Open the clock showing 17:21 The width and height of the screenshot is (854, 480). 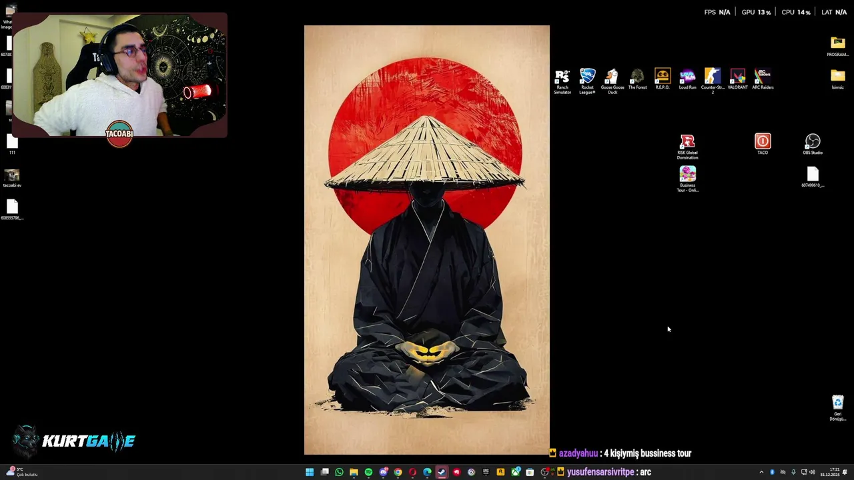tap(830, 472)
